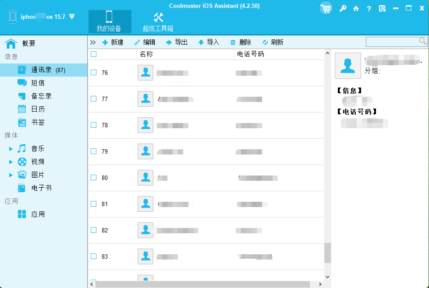Image resolution: width=429 pixels, height=288 pixels.
Task: Check the box for row 77
Action: point(94,98)
